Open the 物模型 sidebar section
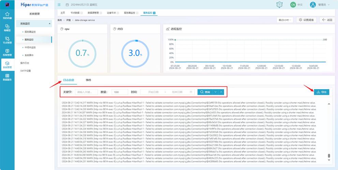The image size is (338, 170). coord(7,28)
